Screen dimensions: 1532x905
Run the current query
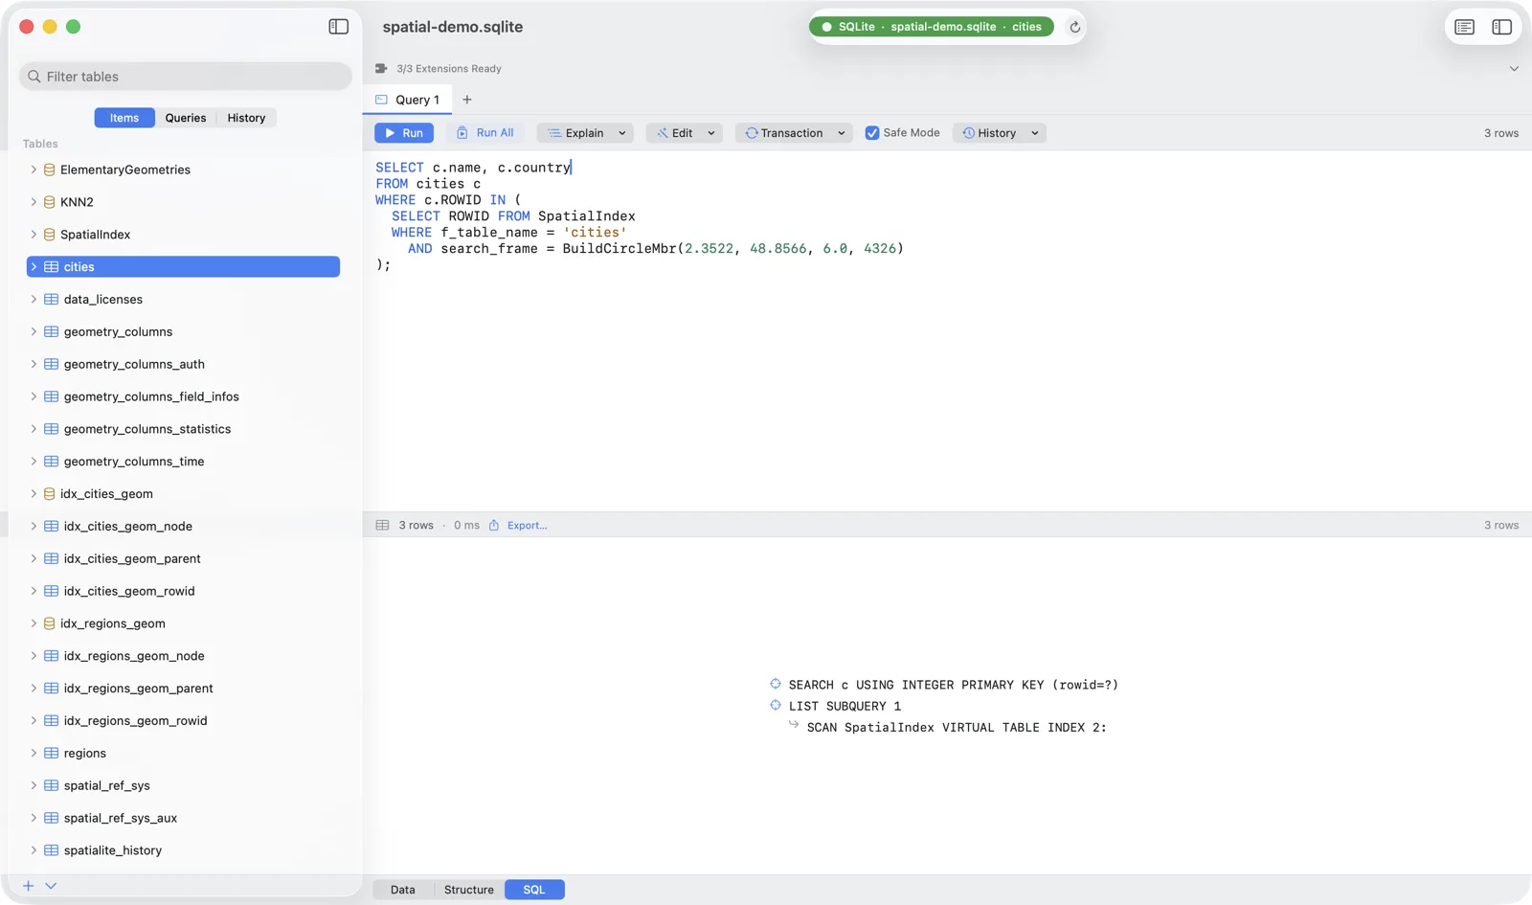tap(404, 133)
